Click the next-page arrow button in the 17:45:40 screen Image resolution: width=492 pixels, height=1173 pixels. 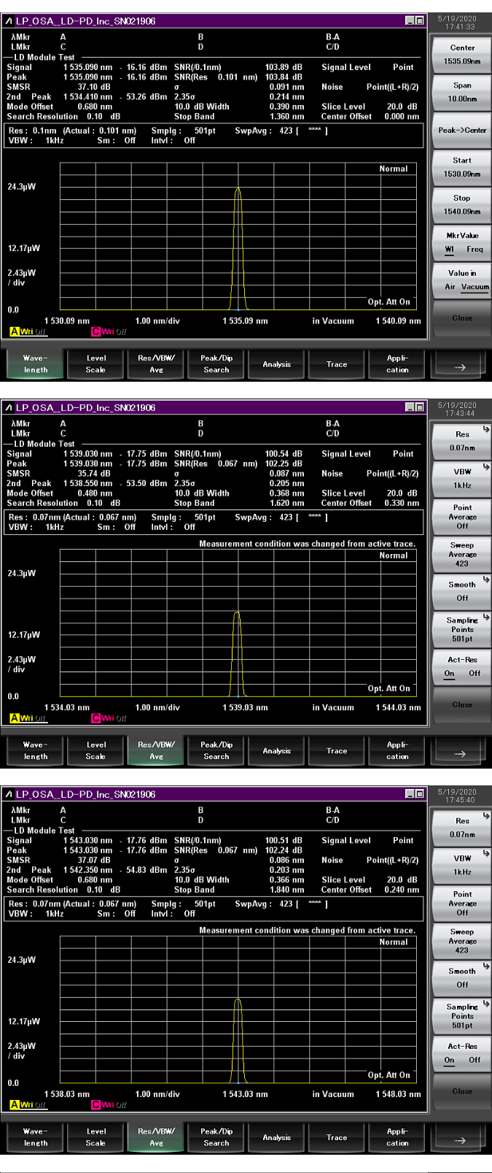tap(460, 1139)
